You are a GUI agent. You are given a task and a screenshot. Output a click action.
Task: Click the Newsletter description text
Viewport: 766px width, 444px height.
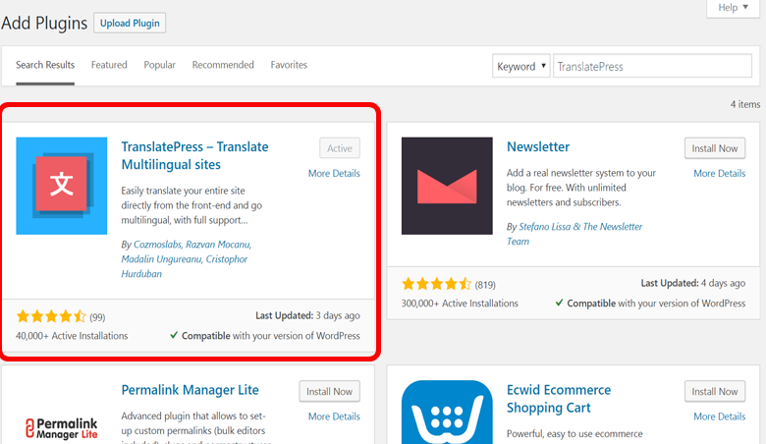(580, 188)
